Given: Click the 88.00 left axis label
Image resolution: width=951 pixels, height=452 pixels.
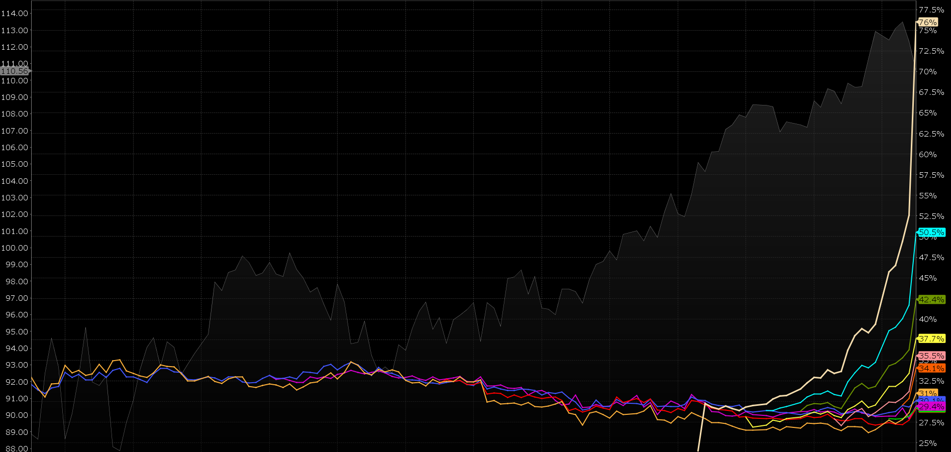Looking at the screenshot, I should coord(15,448).
